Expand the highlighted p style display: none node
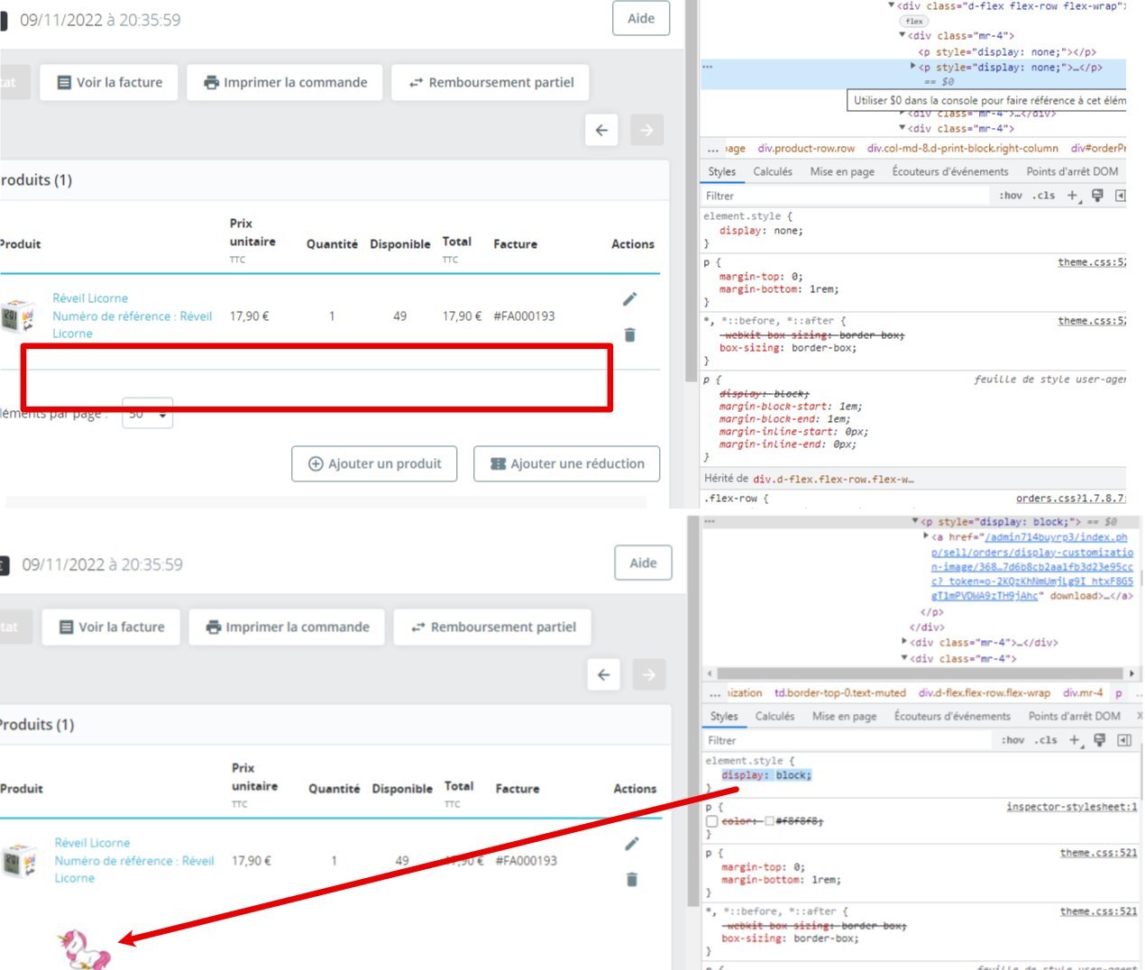This screenshot has height=970, width=1145. tap(912, 67)
